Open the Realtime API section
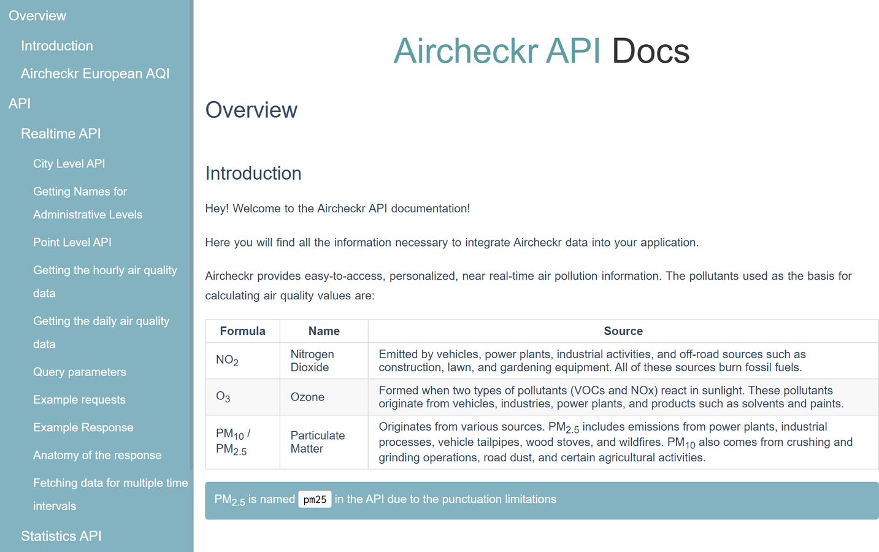Screen dimensions: 879x552 click(x=61, y=133)
